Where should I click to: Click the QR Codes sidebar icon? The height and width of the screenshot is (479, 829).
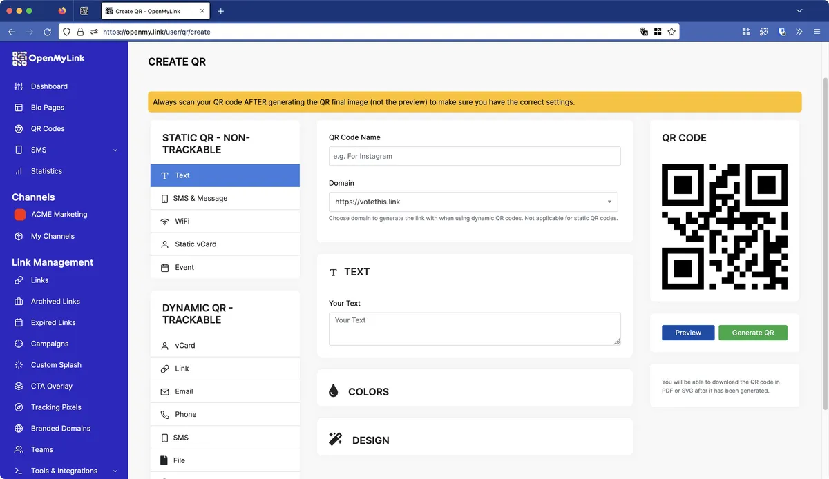(x=19, y=129)
